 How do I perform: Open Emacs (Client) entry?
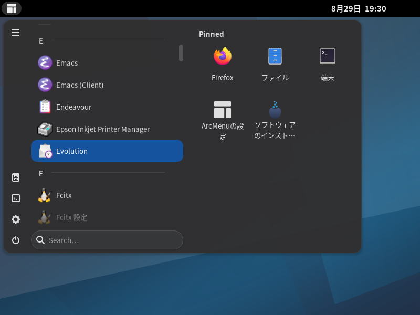pos(107,85)
